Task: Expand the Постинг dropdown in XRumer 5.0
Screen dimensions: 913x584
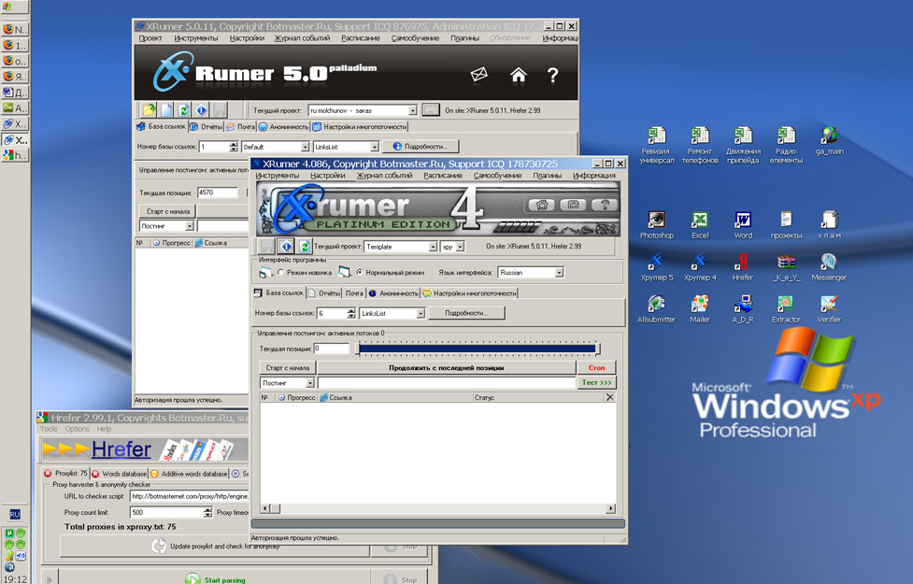Action: (x=190, y=226)
